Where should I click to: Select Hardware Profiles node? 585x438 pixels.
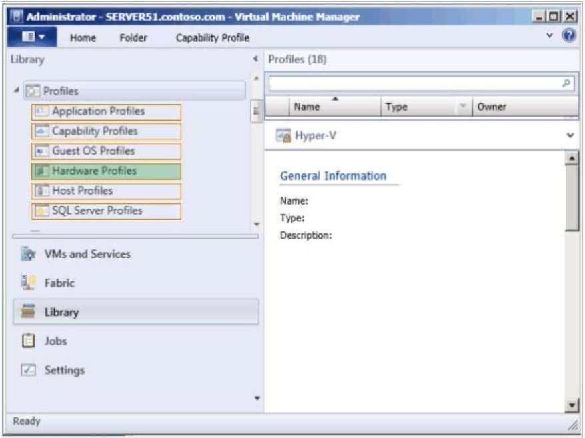pos(106,171)
